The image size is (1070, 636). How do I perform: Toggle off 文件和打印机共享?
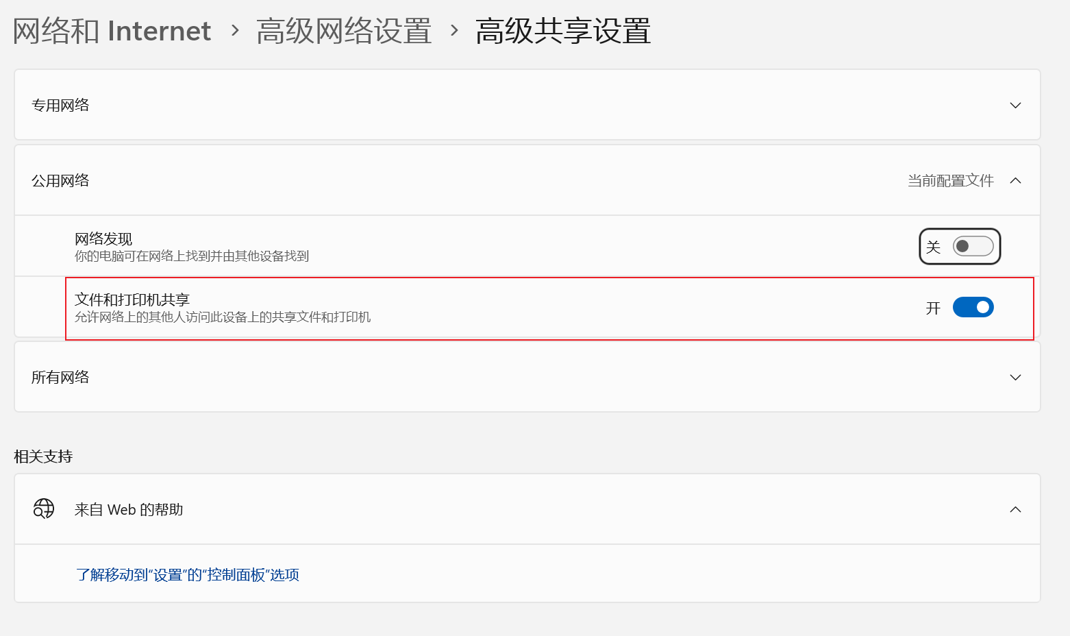click(973, 307)
